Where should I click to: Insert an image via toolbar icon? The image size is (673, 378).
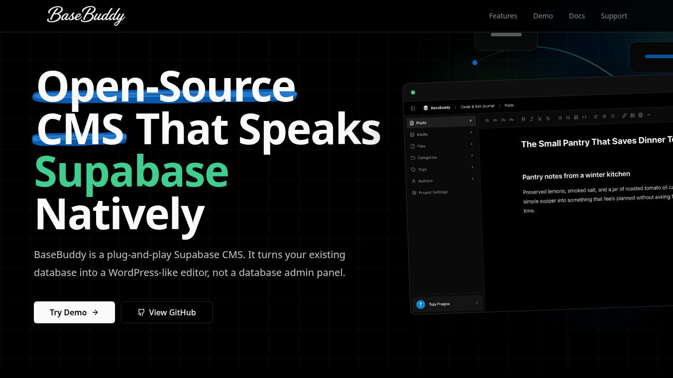pyautogui.click(x=632, y=115)
